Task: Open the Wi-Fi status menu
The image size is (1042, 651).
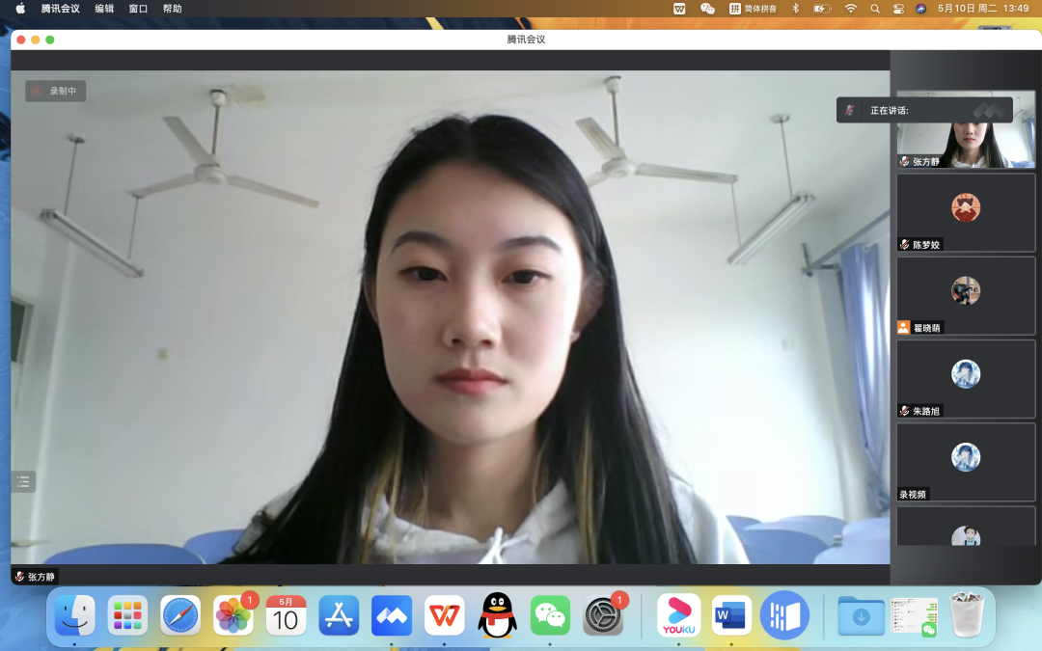Action: [x=851, y=9]
